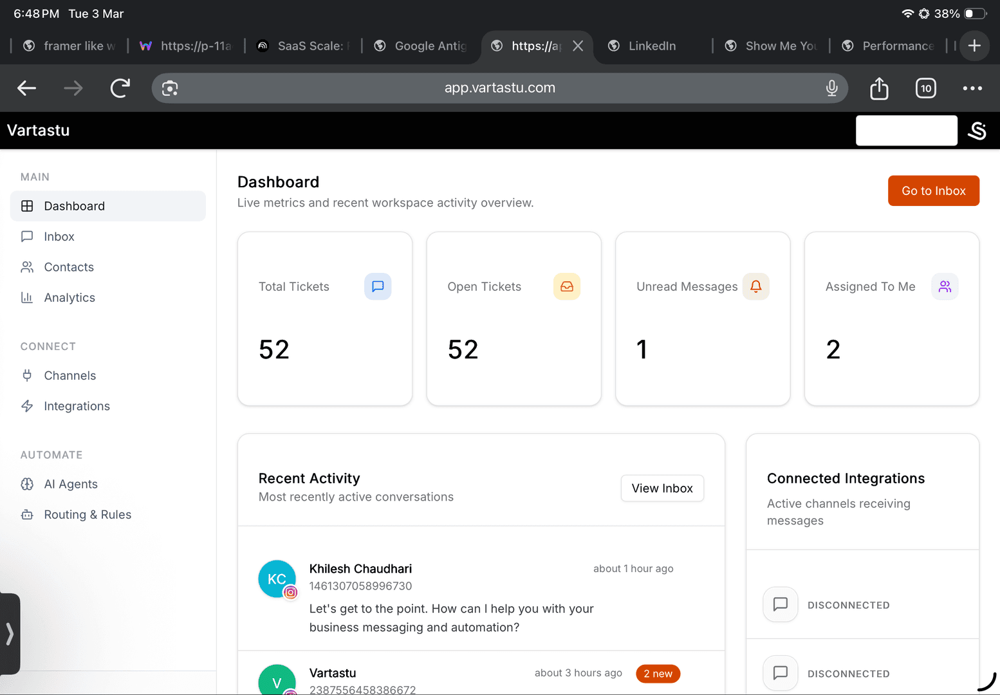The height and width of the screenshot is (695, 1000).
Task: Click the Routing & Rules icon
Action: click(27, 514)
